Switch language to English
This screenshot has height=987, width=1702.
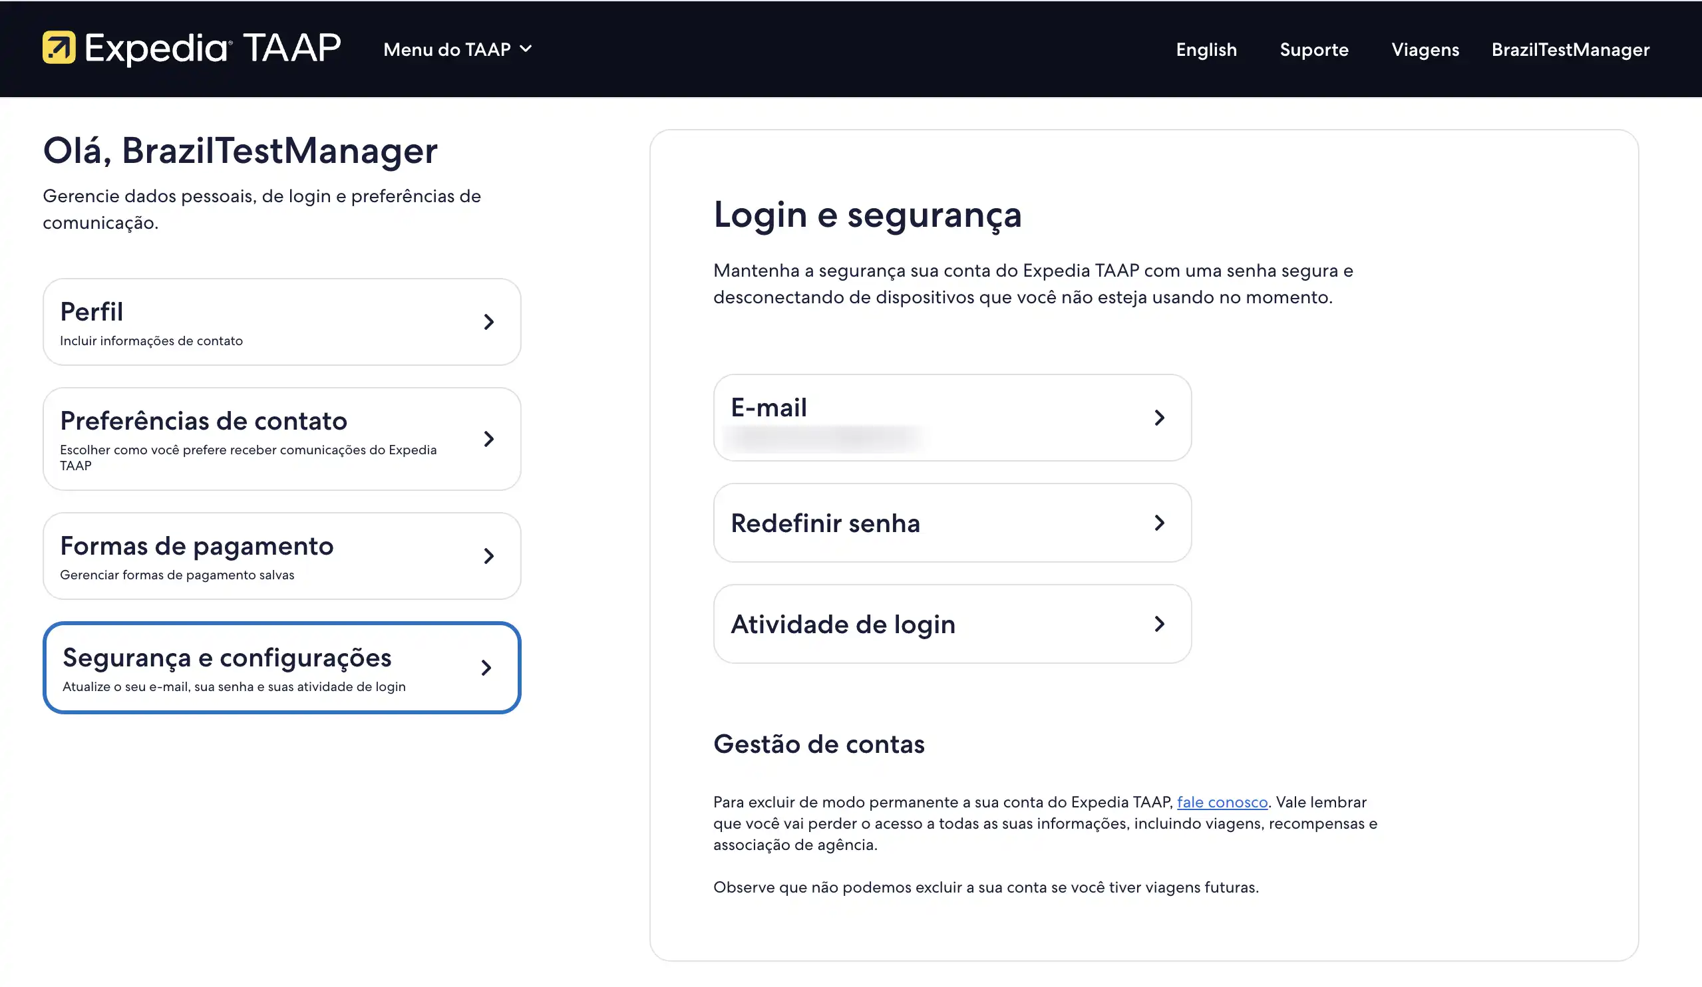point(1206,49)
